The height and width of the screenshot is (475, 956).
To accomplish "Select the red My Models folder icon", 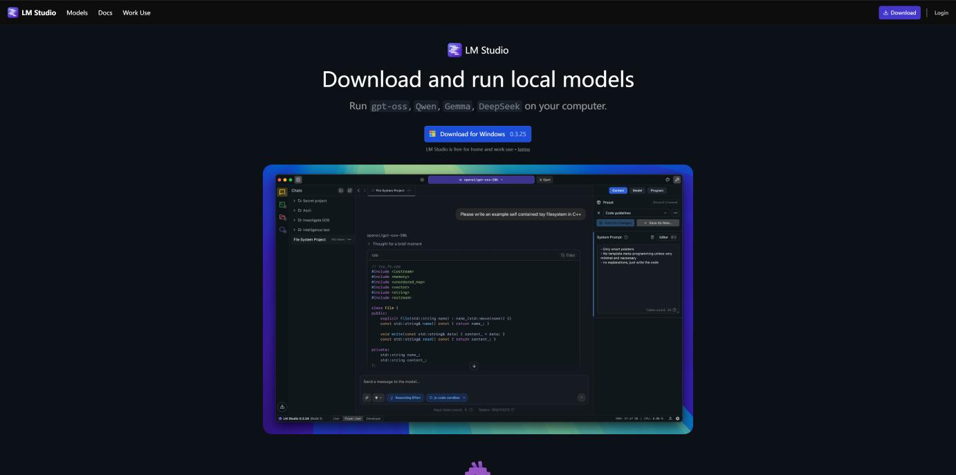I will tap(282, 217).
